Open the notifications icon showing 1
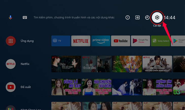The image size is (185, 110). click(x=127, y=17)
